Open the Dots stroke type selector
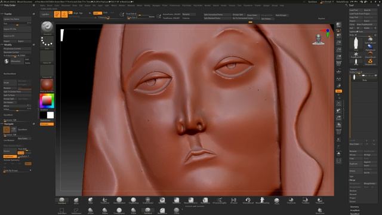Viewport: 382px width, 215px height. 47,42
